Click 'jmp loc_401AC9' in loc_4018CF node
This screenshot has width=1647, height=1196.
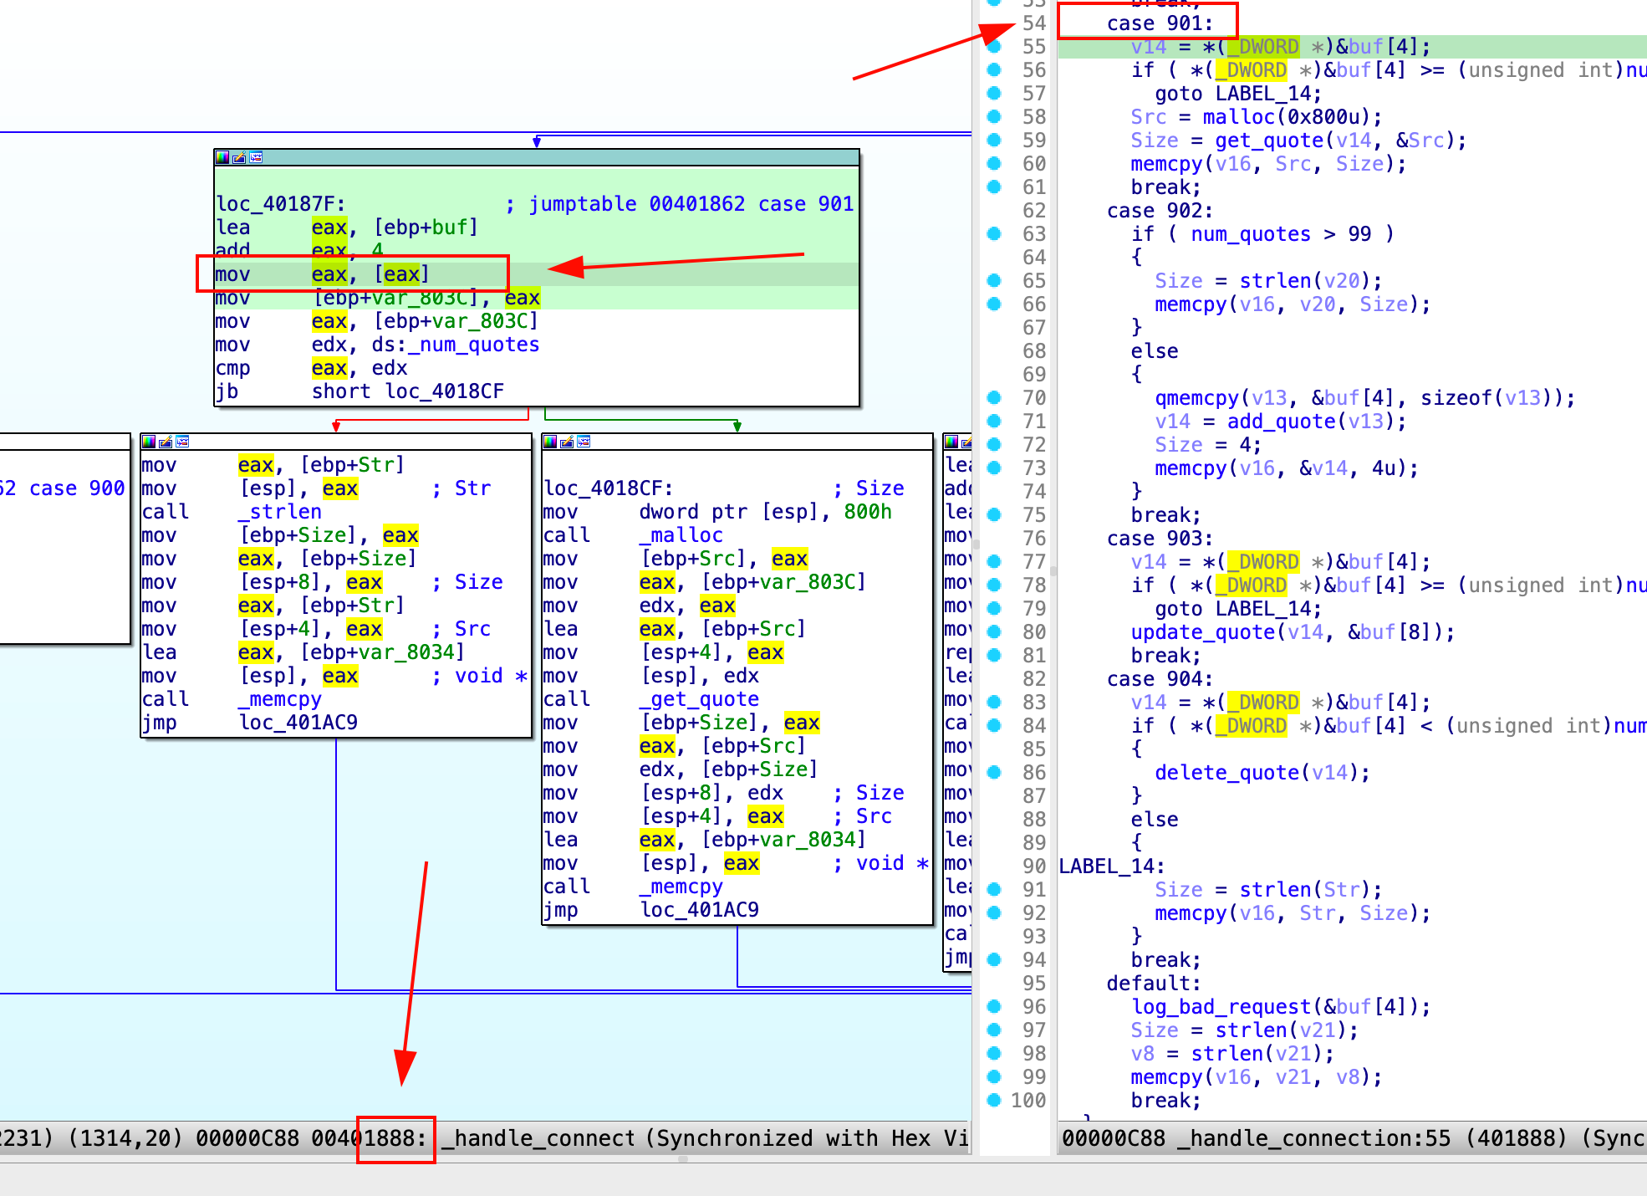pyautogui.click(x=651, y=910)
